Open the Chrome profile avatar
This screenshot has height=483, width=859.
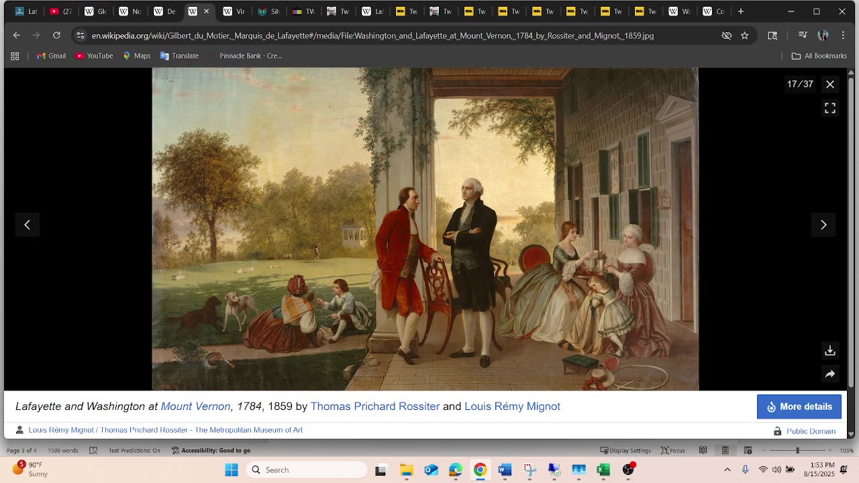click(823, 36)
